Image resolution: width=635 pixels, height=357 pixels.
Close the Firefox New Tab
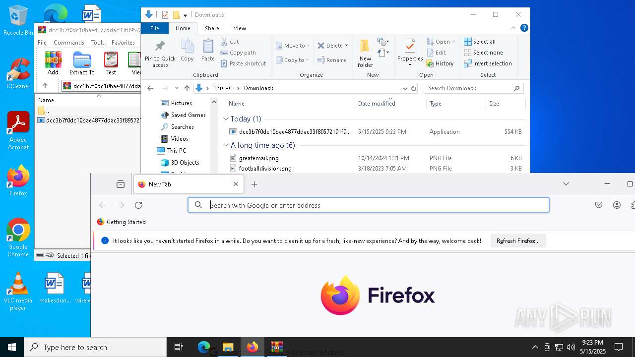pos(236,184)
